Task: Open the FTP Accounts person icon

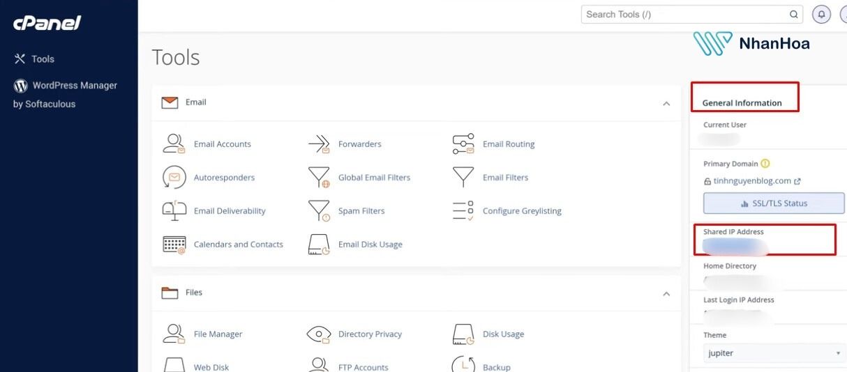Action: pyautogui.click(x=319, y=365)
